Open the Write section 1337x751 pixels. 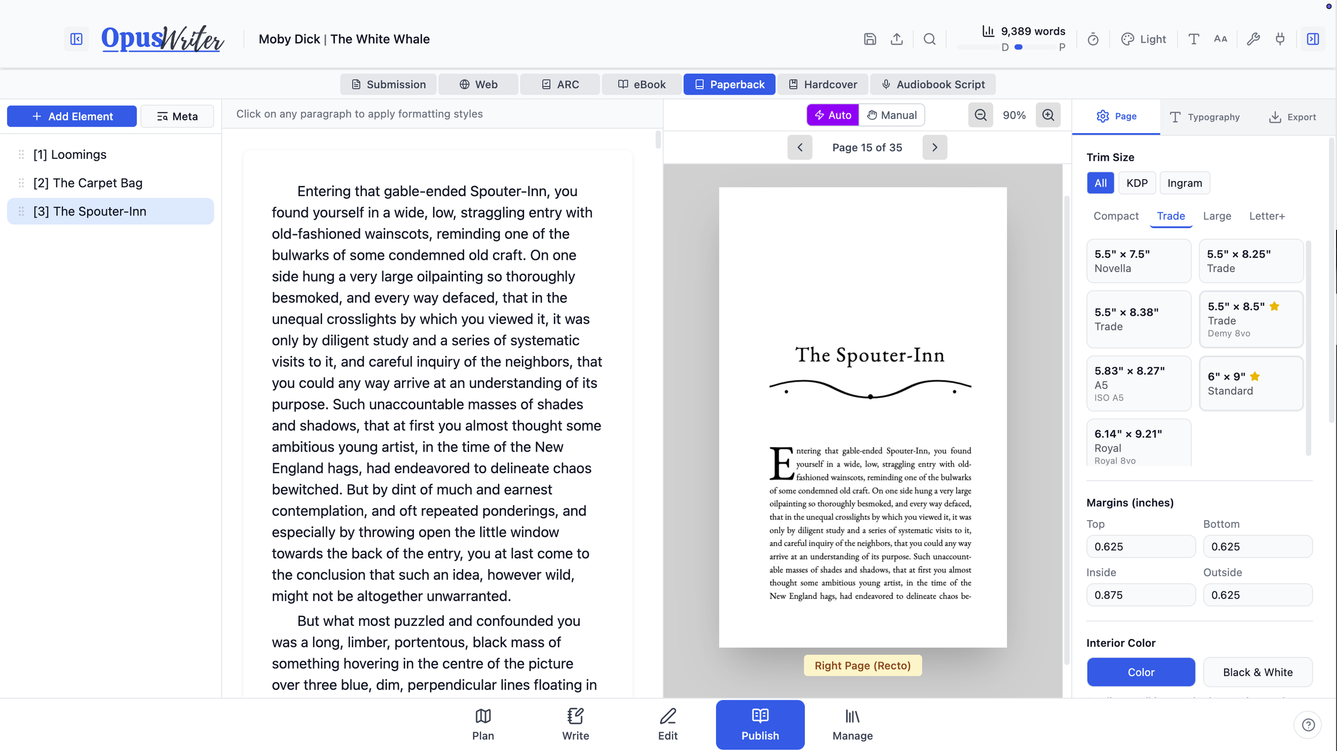coord(575,725)
